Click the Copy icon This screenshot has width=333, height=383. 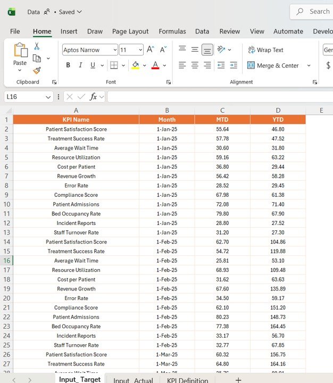pyautogui.click(x=37, y=59)
